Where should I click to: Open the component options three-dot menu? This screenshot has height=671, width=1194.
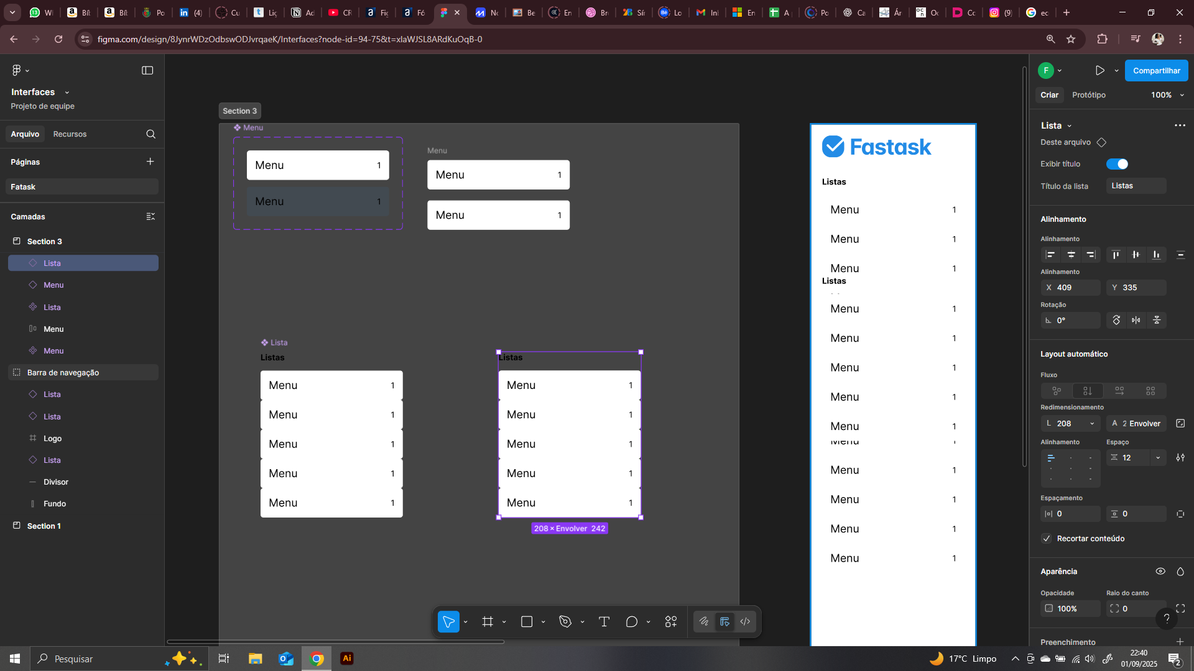(x=1180, y=126)
